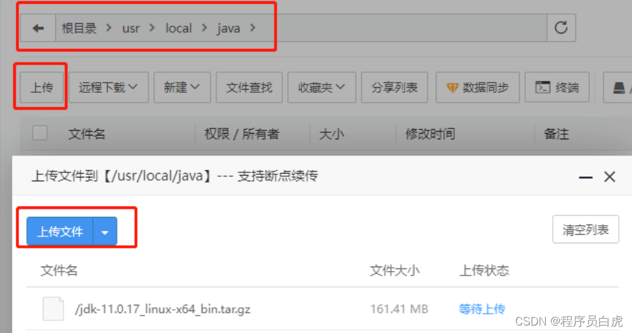Click the 文件大小 column header in dialog

pos(395,270)
